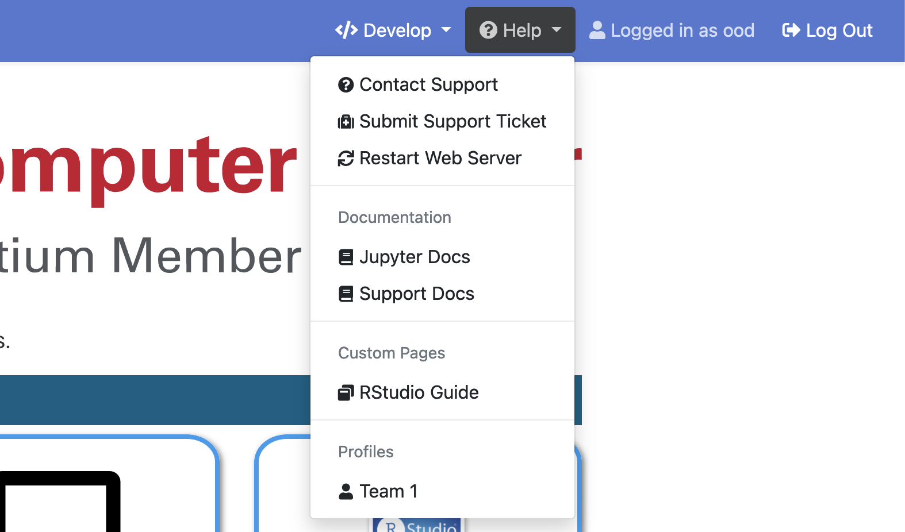Collapse the Help dropdown caret

click(x=556, y=30)
